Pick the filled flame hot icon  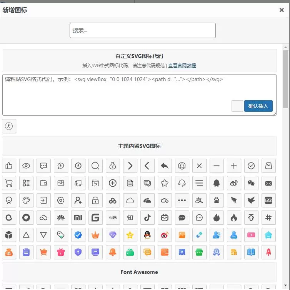tap(217, 218)
